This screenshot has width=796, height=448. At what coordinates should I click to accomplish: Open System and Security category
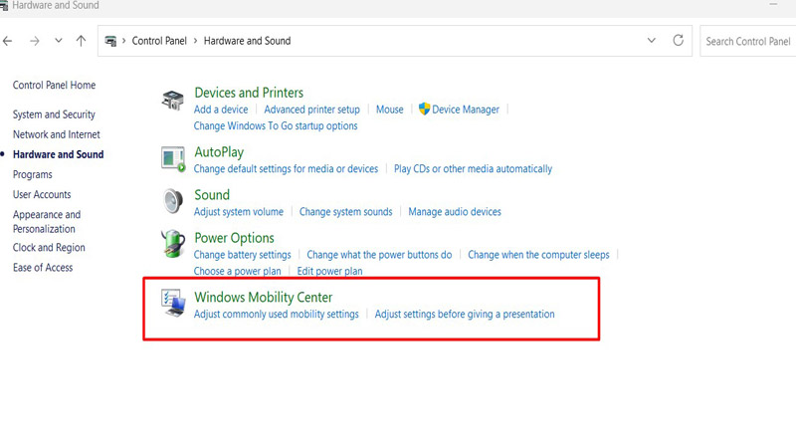[54, 114]
